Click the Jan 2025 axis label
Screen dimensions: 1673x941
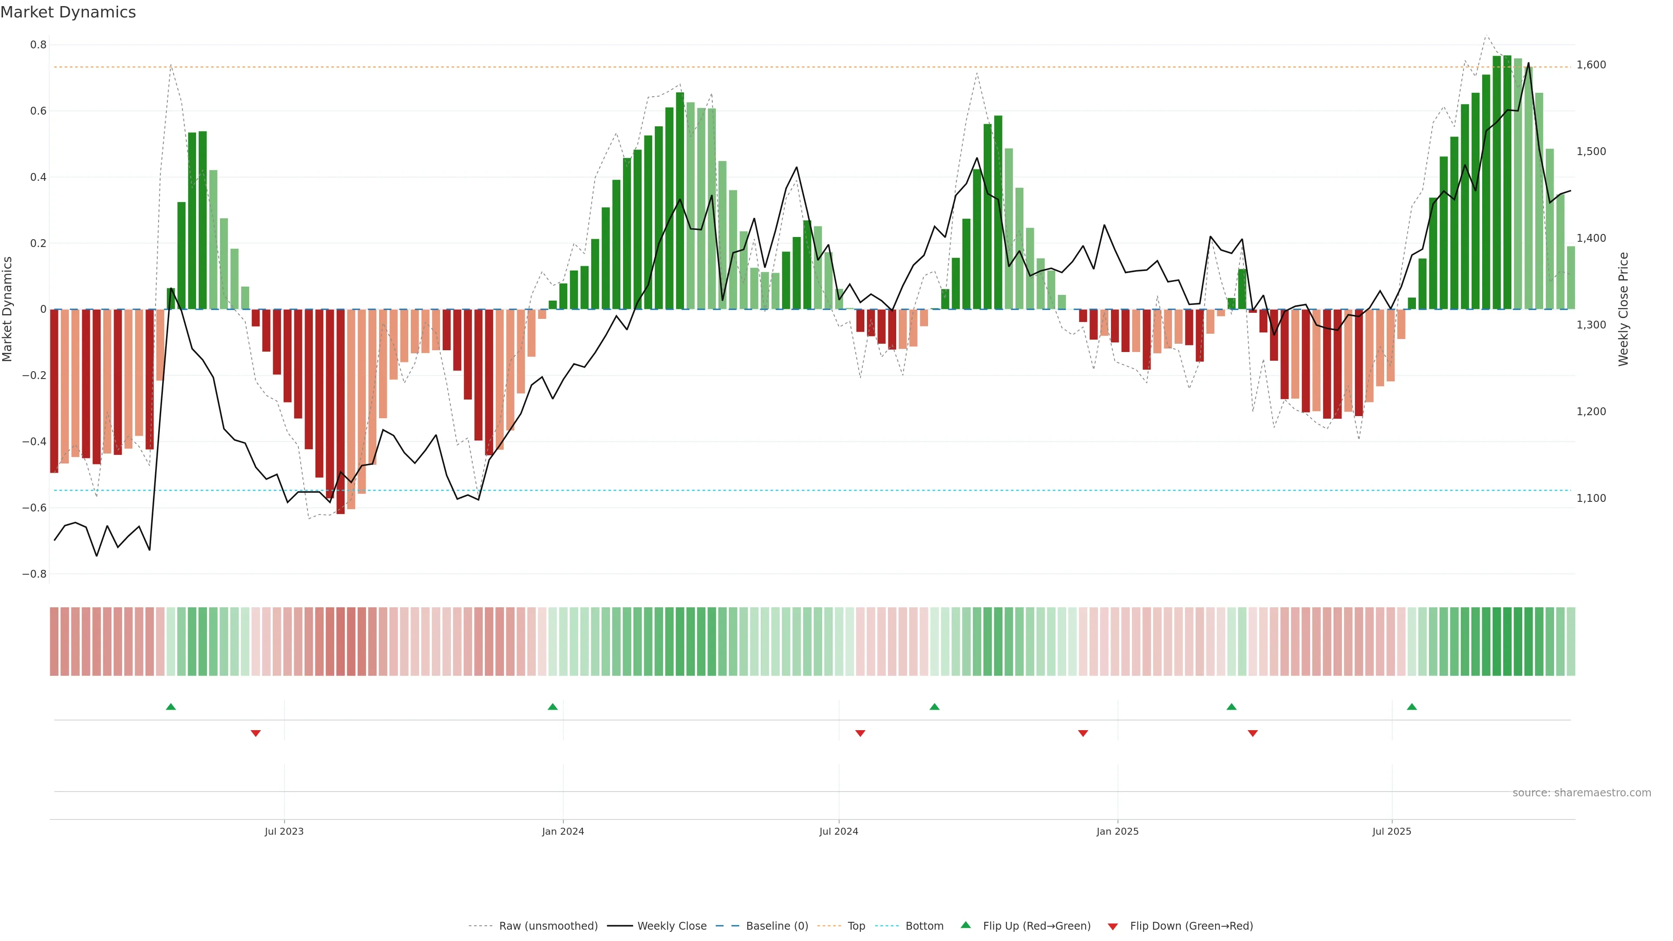1117,831
